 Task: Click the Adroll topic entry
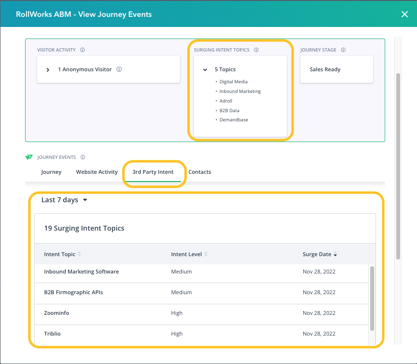226,101
